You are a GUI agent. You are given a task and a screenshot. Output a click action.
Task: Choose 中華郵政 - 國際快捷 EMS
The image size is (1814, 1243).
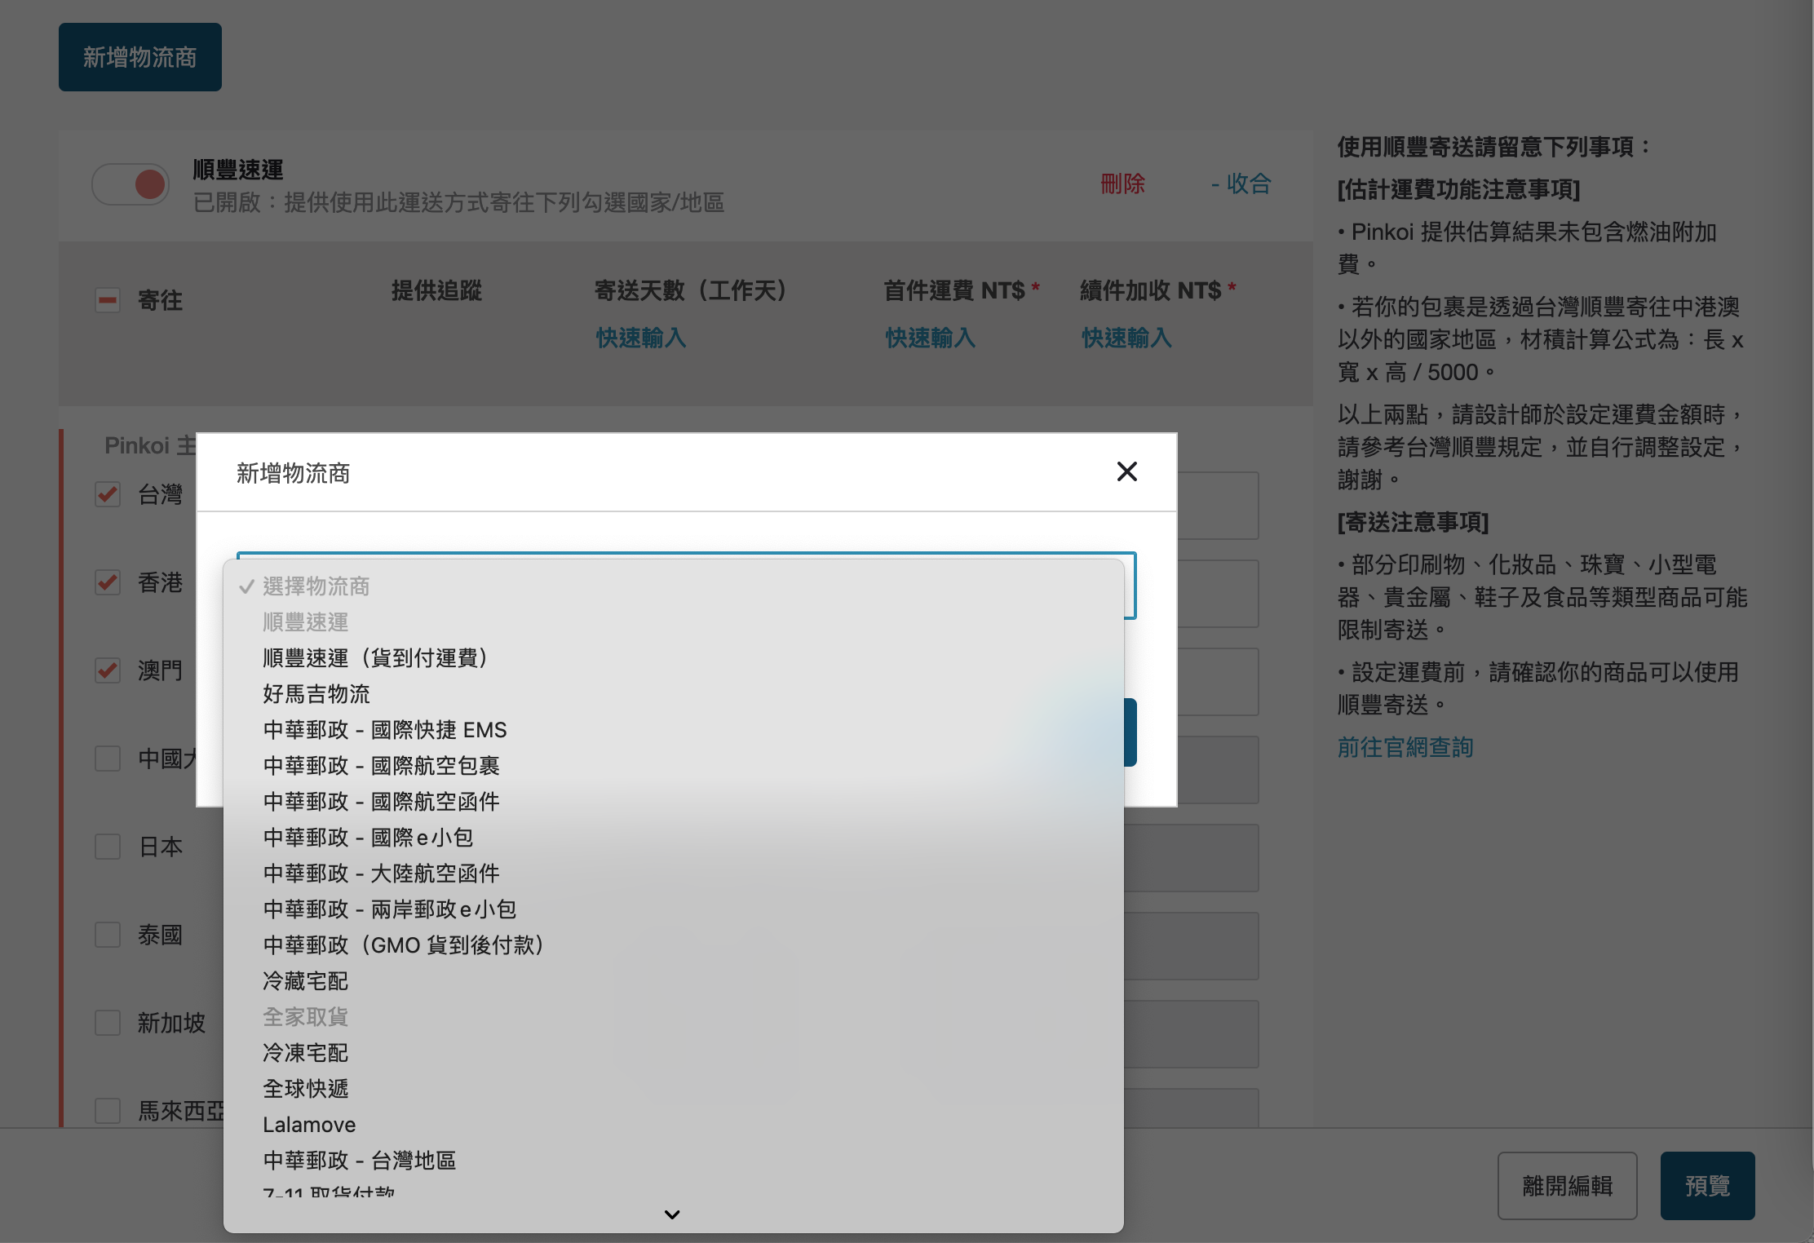(674, 730)
